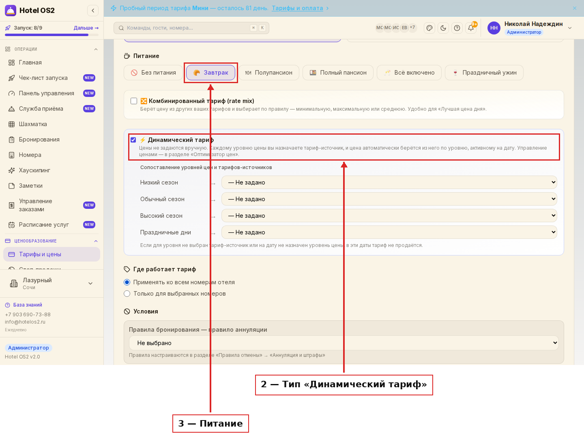The width and height of the screenshot is (584, 442).
Task: Open Тарифы и оплата link
Action: point(297,8)
